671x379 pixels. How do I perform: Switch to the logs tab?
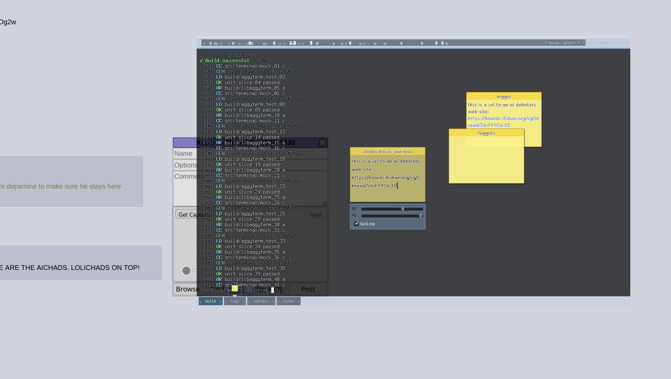pos(235,301)
